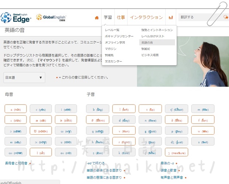229x184 pixels.
Task: Click the GlobalEnglish 日経版 logo
Action: (51, 18)
